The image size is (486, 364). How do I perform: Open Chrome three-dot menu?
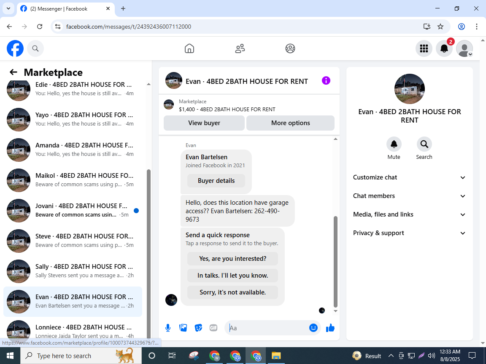(477, 27)
